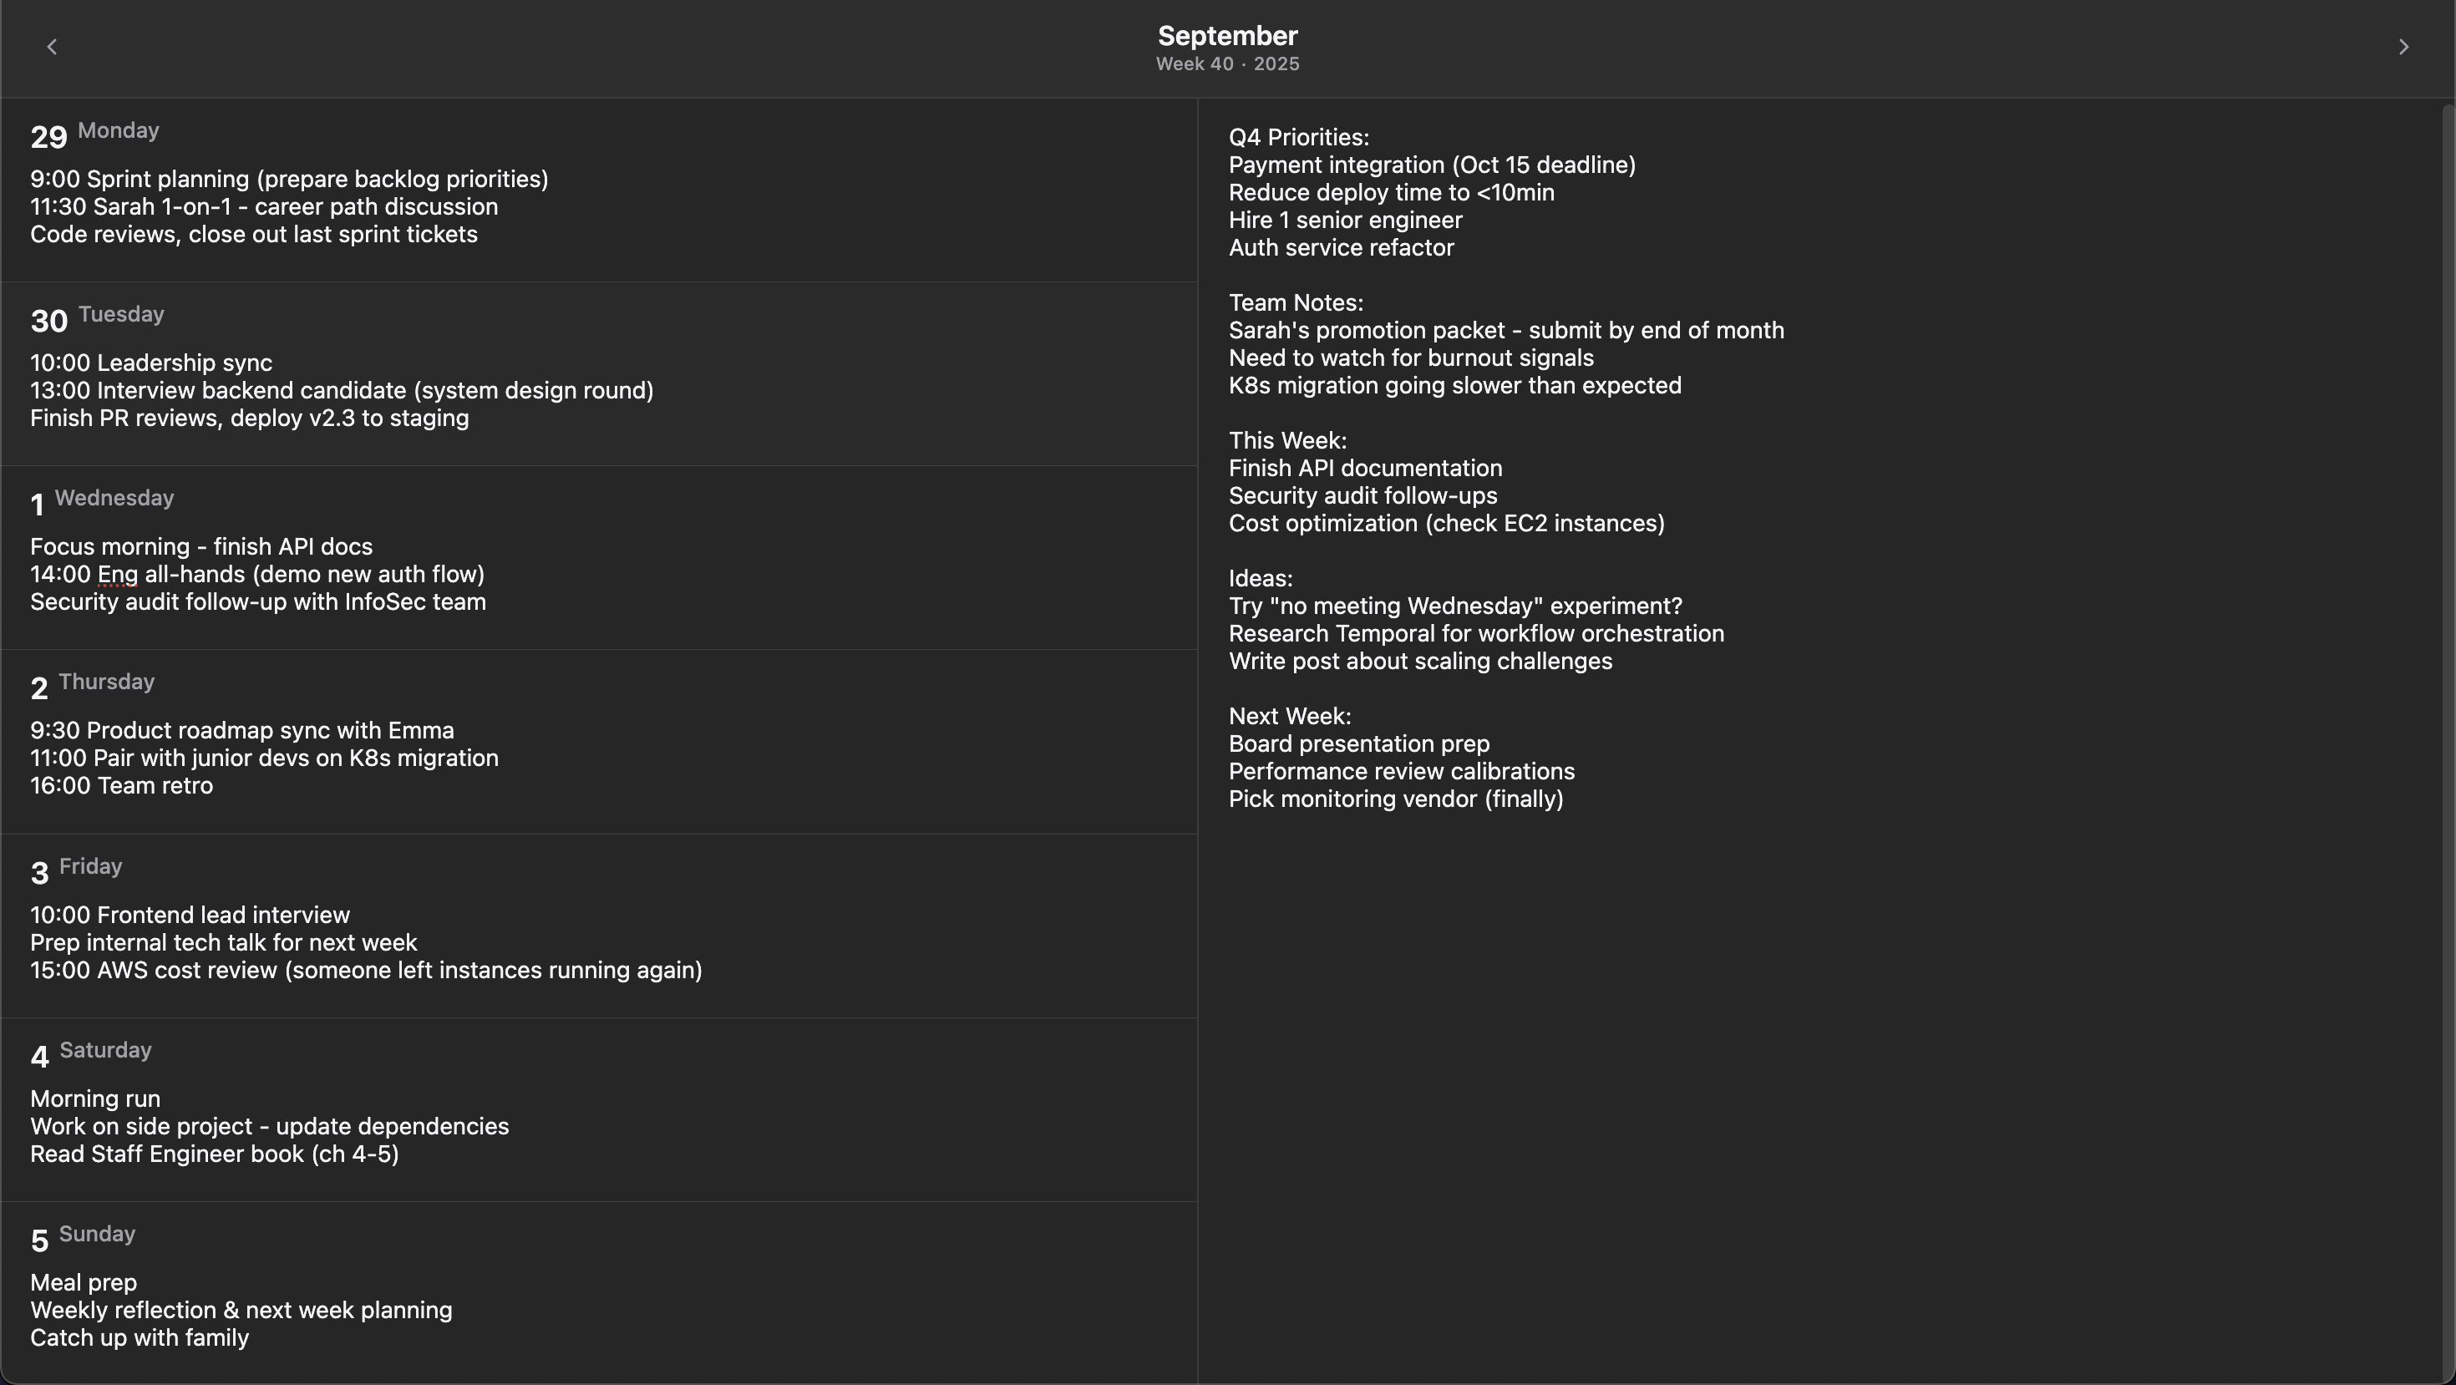Viewport: 2456px width, 1385px height.
Task: Click the underlined Eng all-hands entry
Action: [257, 574]
